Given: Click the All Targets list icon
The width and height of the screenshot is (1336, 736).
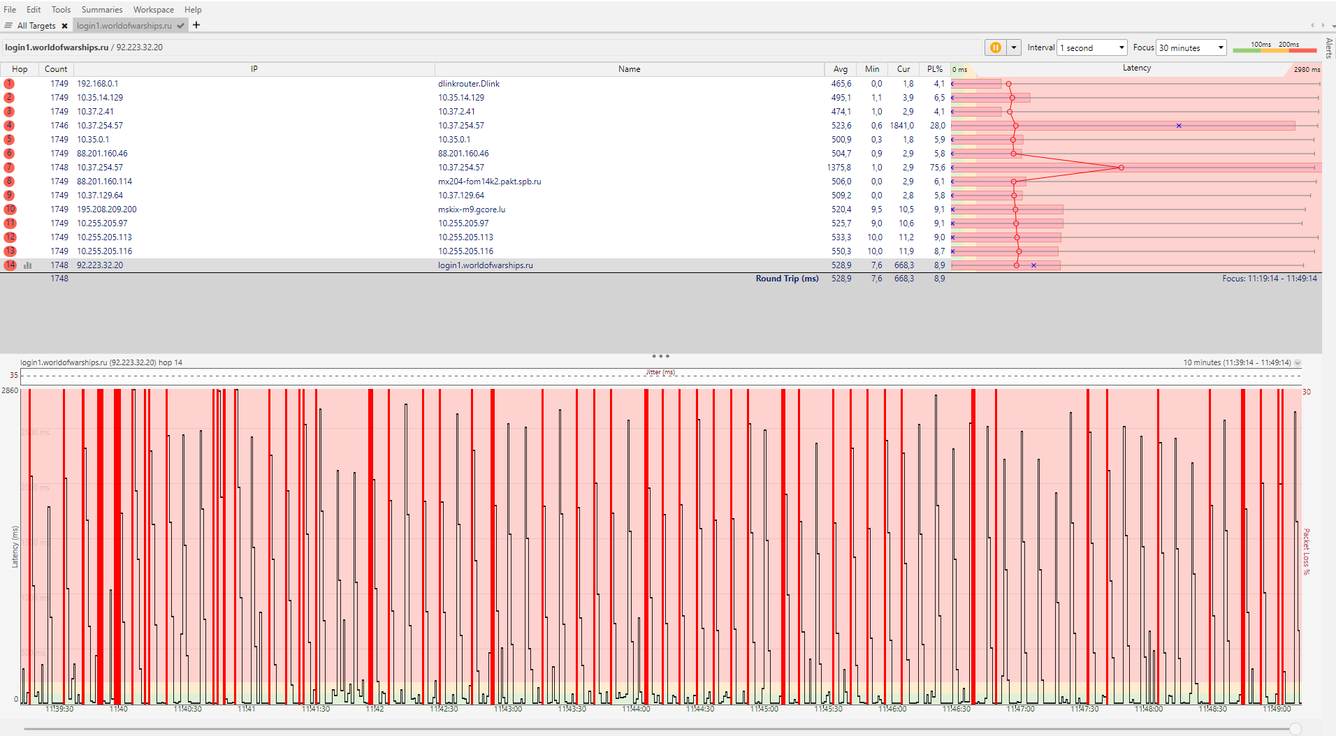Looking at the screenshot, I should (8, 26).
